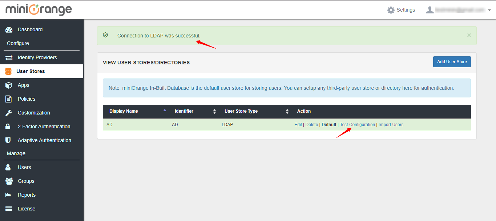Click the Dashboard palette icon in sidebar

tap(9, 30)
